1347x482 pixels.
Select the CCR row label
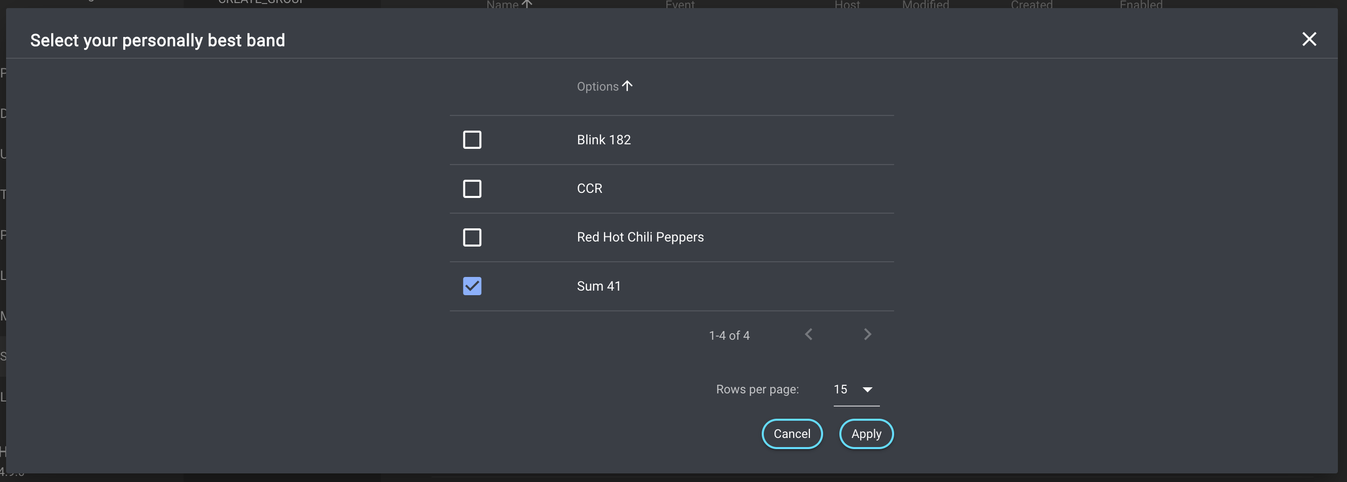[589, 188]
